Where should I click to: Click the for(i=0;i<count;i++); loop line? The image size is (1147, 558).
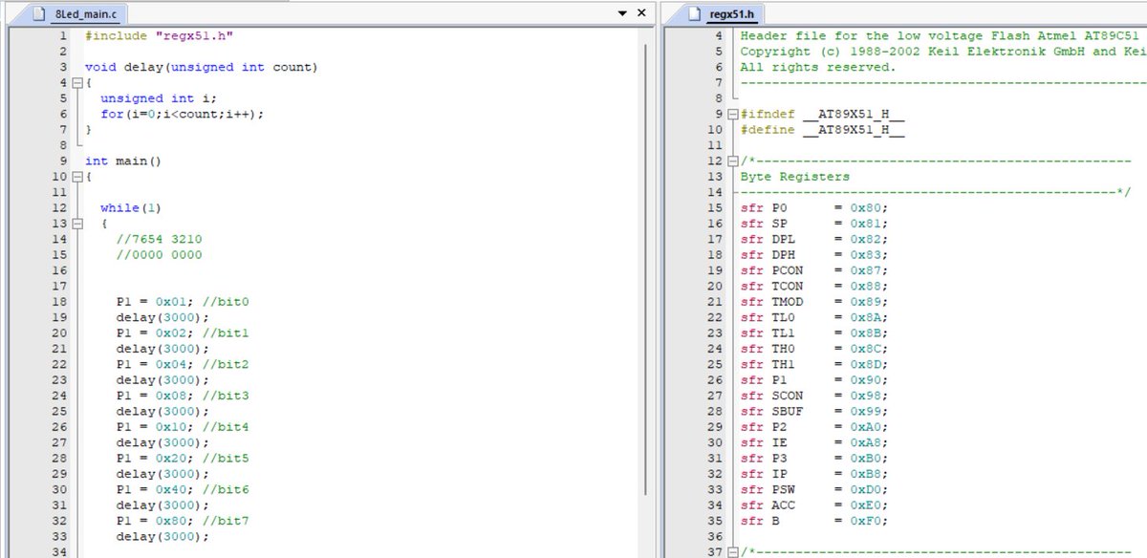point(182,114)
